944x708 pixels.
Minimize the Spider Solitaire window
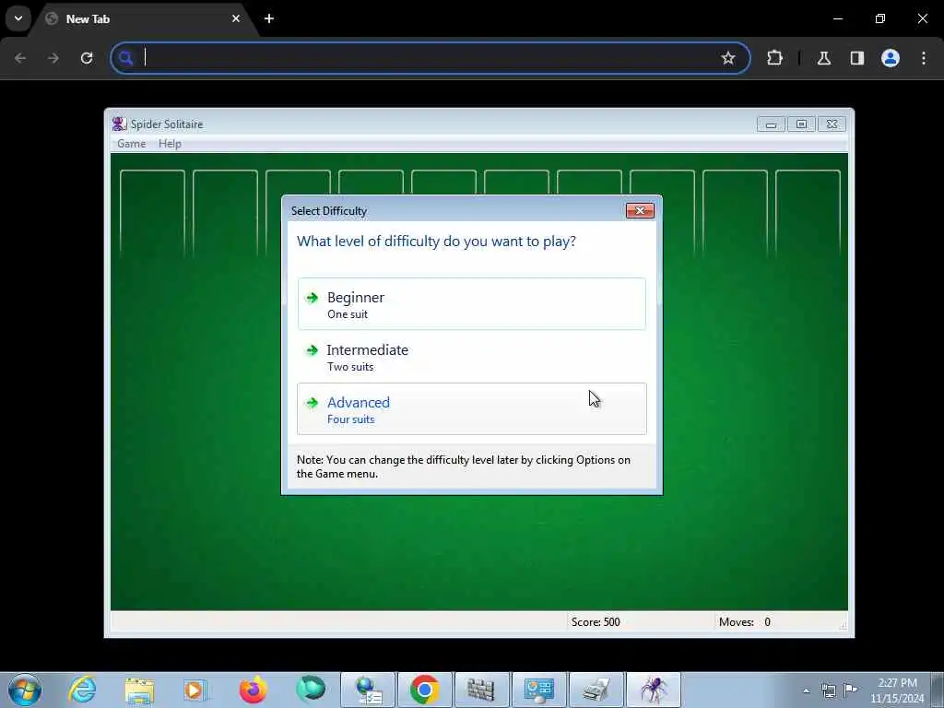[772, 124]
